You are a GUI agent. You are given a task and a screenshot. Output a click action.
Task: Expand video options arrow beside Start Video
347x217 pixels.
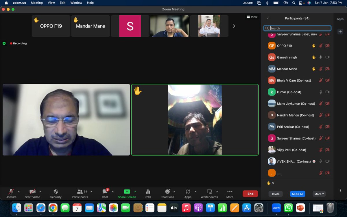(x=40, y=192)
